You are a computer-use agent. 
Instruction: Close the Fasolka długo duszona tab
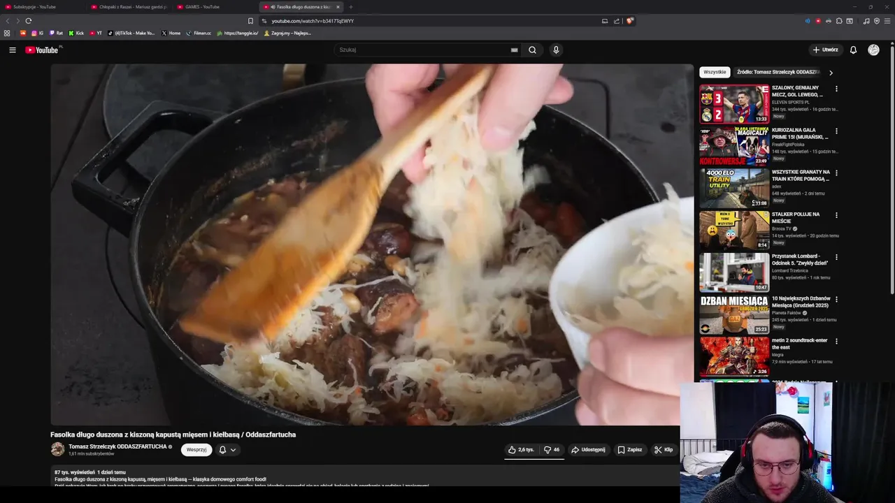click(338, 7)
